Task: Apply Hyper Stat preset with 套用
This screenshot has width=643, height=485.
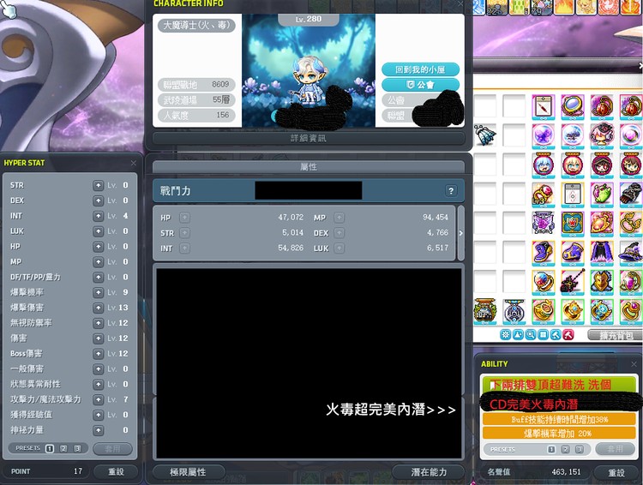Action: click(112, 448)
